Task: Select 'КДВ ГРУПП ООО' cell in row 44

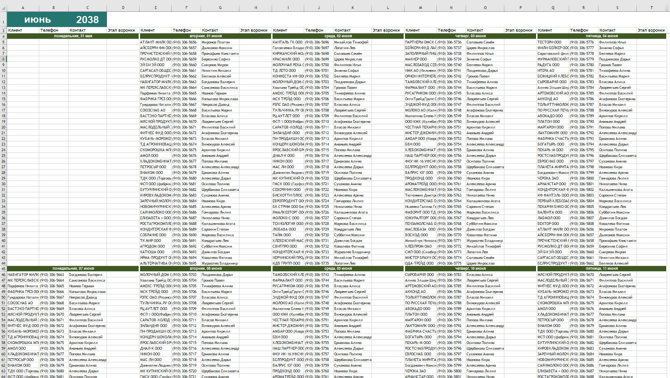Action: point(288,263)
